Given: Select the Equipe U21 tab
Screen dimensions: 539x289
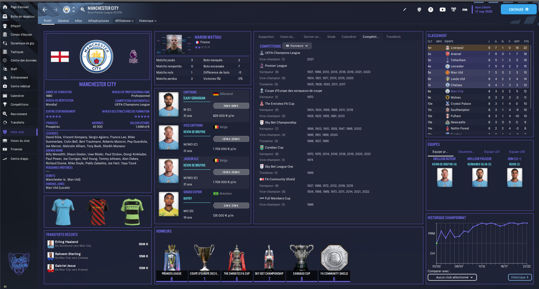Looking at the screenshot, I should click(492, 152).
